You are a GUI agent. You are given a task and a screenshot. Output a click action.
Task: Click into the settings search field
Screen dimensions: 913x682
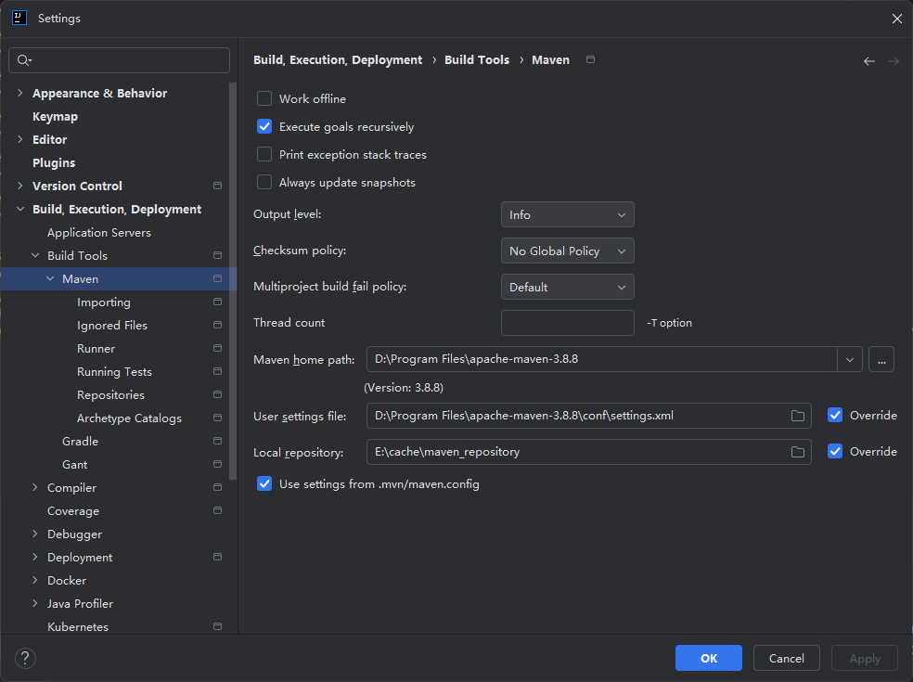[120, 60]
